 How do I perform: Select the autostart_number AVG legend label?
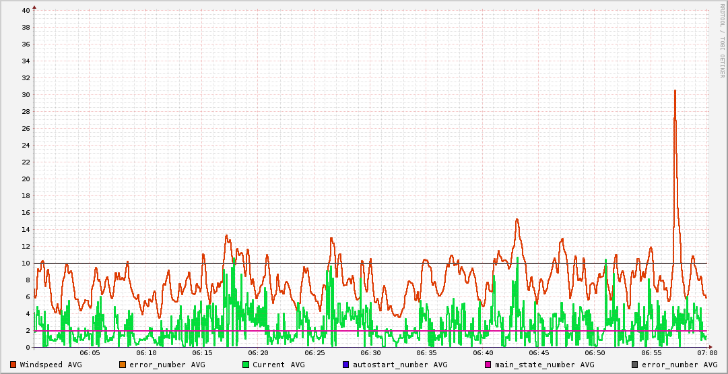pos(400,365)
